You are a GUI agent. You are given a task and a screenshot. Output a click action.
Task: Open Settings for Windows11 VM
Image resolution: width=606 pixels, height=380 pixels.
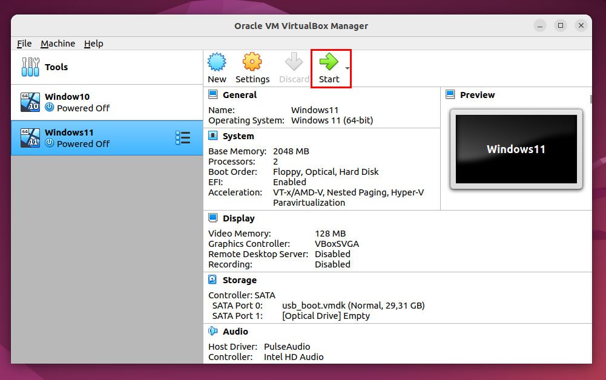(x=252, y=67)
